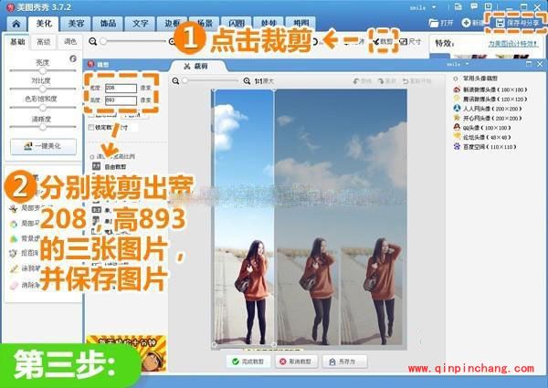Click the reset icon beside 亮度
Viewport: 548px width, 388px height.
[73, 58]
